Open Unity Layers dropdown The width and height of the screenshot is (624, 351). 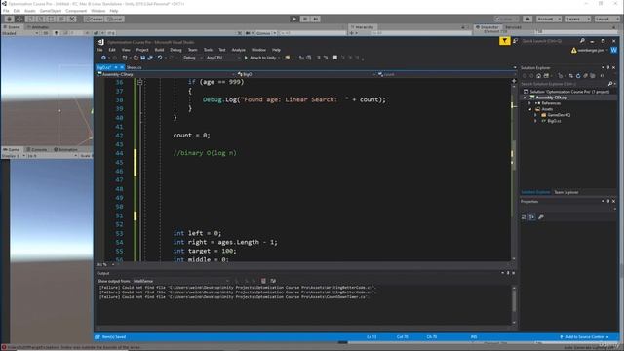coord(577,19)
